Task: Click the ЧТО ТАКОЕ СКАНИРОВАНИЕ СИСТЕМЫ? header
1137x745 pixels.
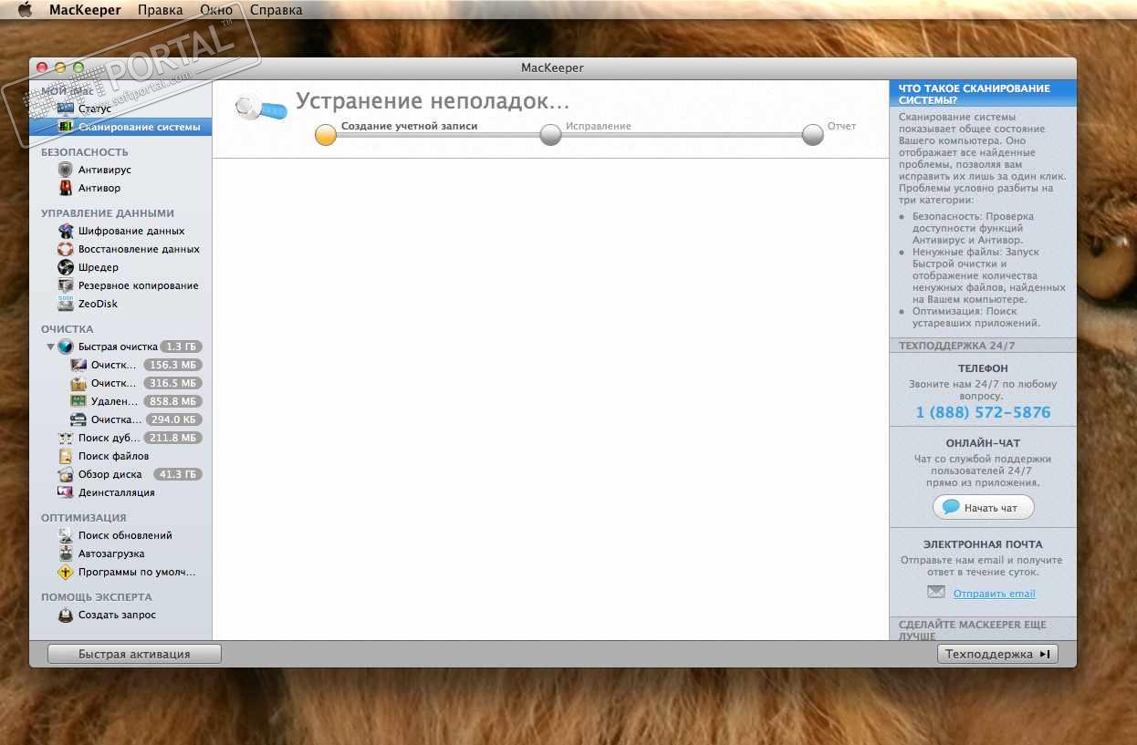Action: [984, 94]
